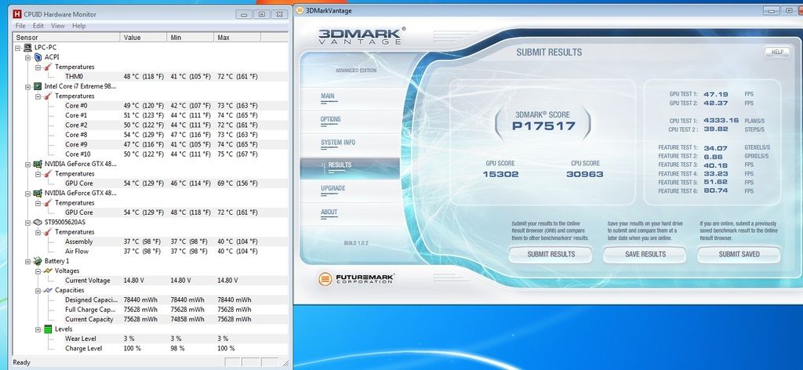Open the ABOUT section in 3DMark Vantage
Screen dimensions: 803x370
[x=329, y=212]
